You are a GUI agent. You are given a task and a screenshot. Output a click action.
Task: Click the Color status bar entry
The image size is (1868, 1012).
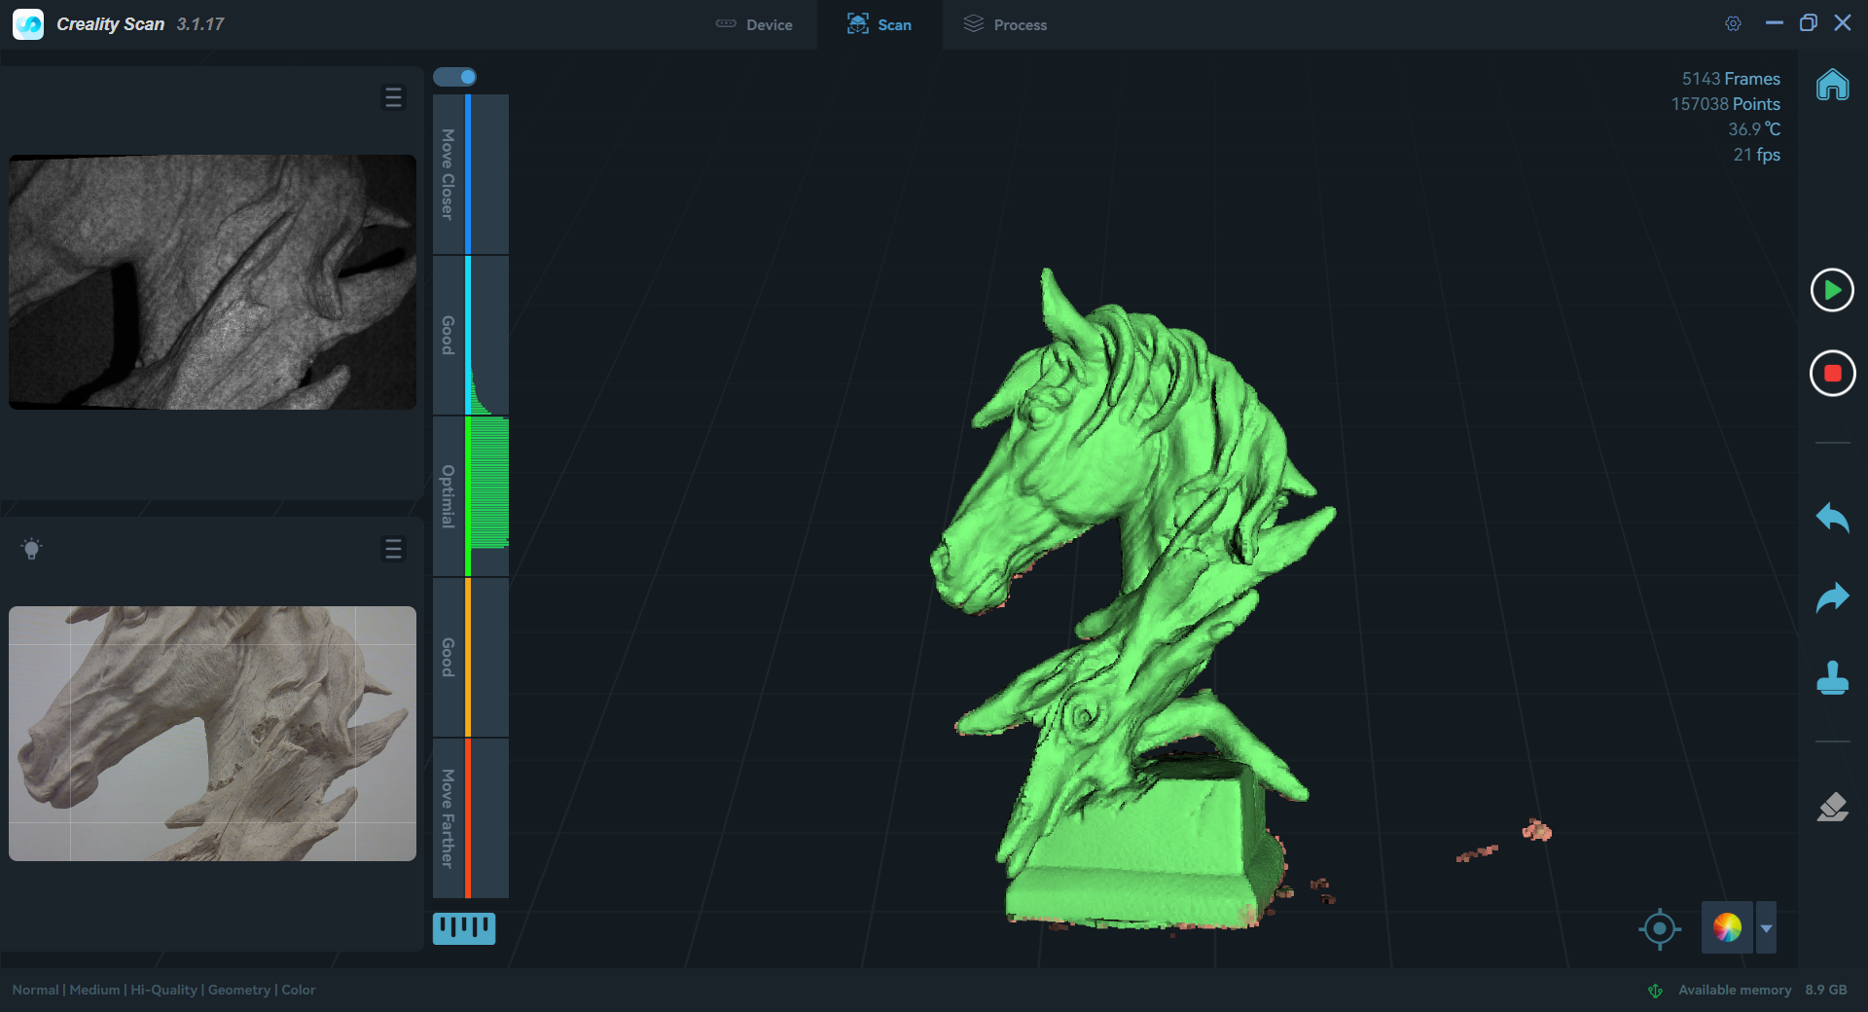click(x=299, y=990)
